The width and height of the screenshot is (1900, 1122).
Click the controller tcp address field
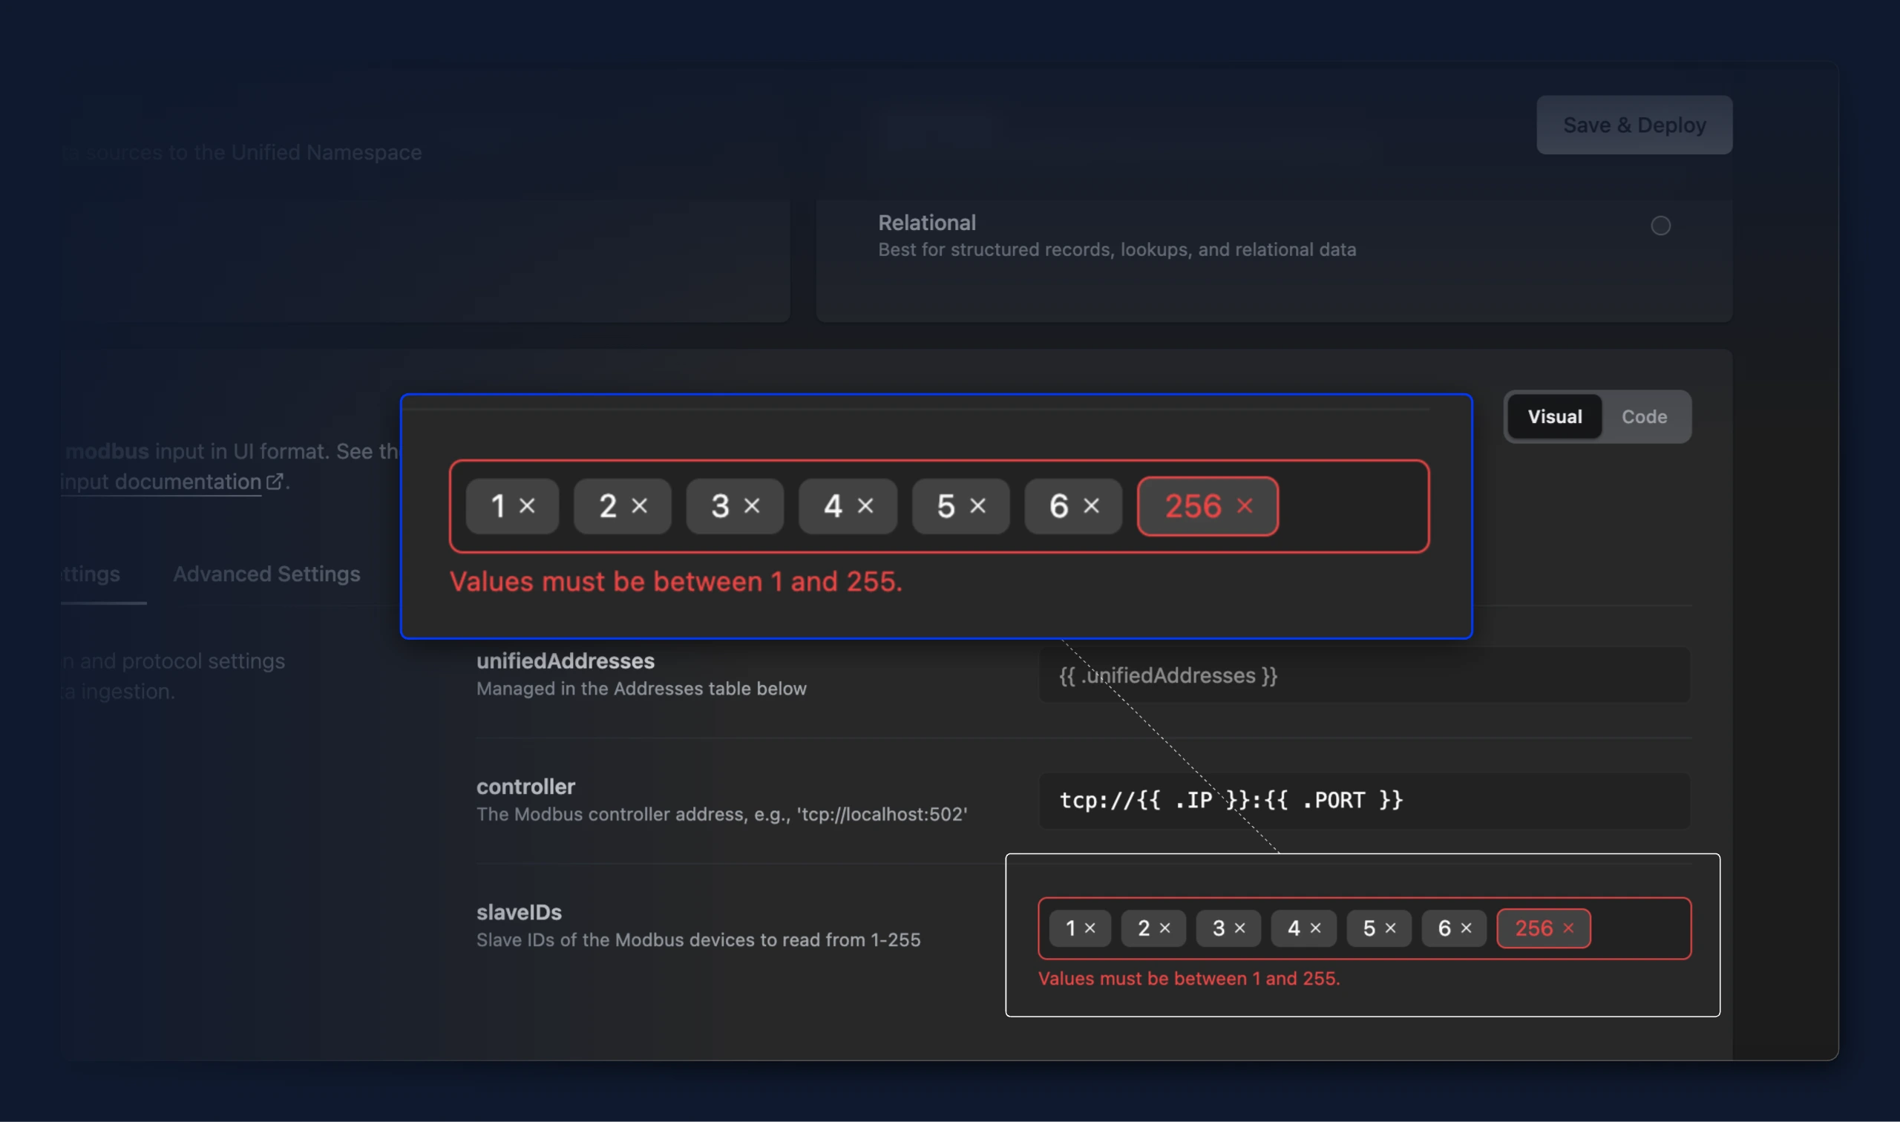pyautogui.click(x=1364, y=800)
